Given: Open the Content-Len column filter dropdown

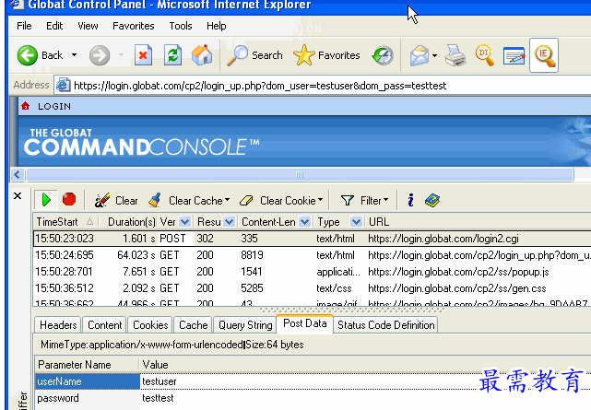Looking at the screenshot, I should pyautogui.click(x=304, y=222).
